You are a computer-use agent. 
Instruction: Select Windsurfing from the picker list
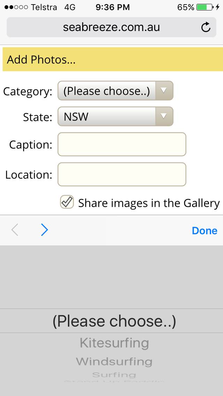(114, 361)
